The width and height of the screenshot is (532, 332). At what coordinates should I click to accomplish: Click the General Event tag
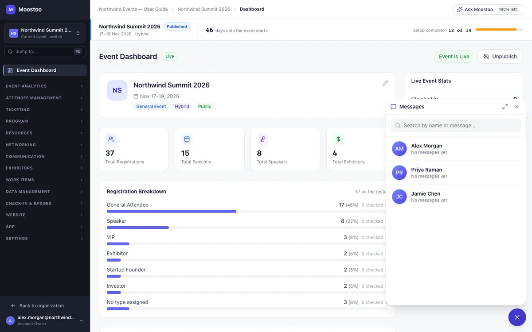151,107
